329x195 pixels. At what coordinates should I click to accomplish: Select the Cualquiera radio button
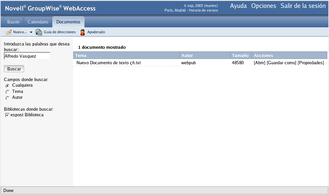click(x=7, y=85)
